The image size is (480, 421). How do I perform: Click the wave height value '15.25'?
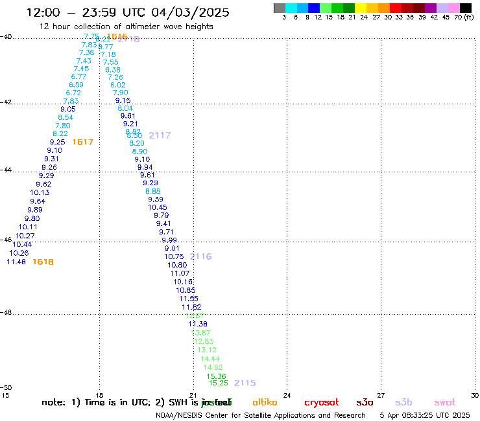(218, 383)
